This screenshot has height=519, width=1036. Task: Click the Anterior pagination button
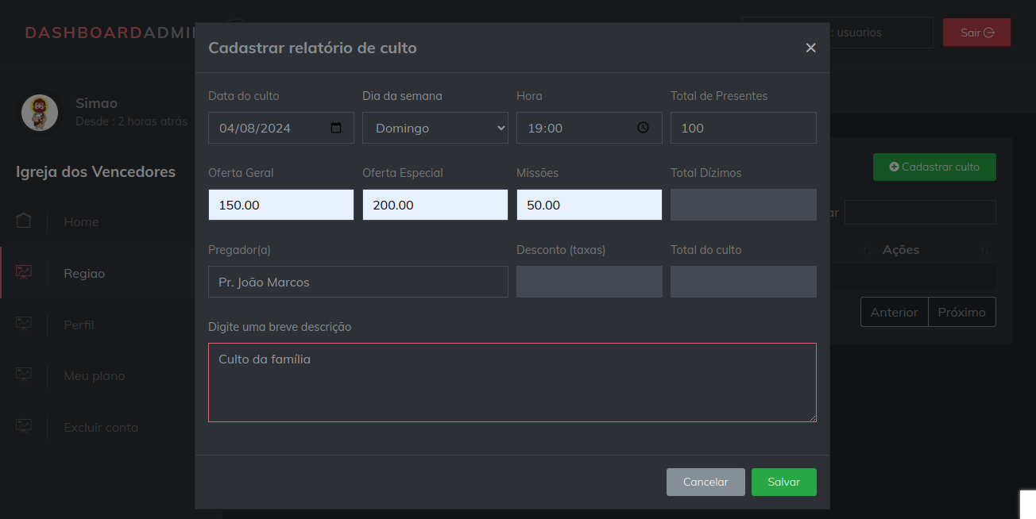[894, 312]
